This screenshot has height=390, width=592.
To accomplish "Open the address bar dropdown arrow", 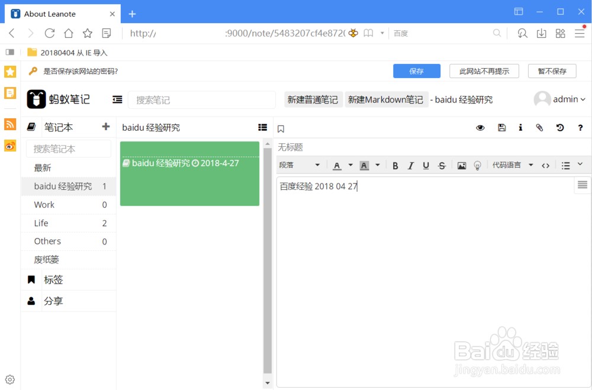I will coord(382,33).
